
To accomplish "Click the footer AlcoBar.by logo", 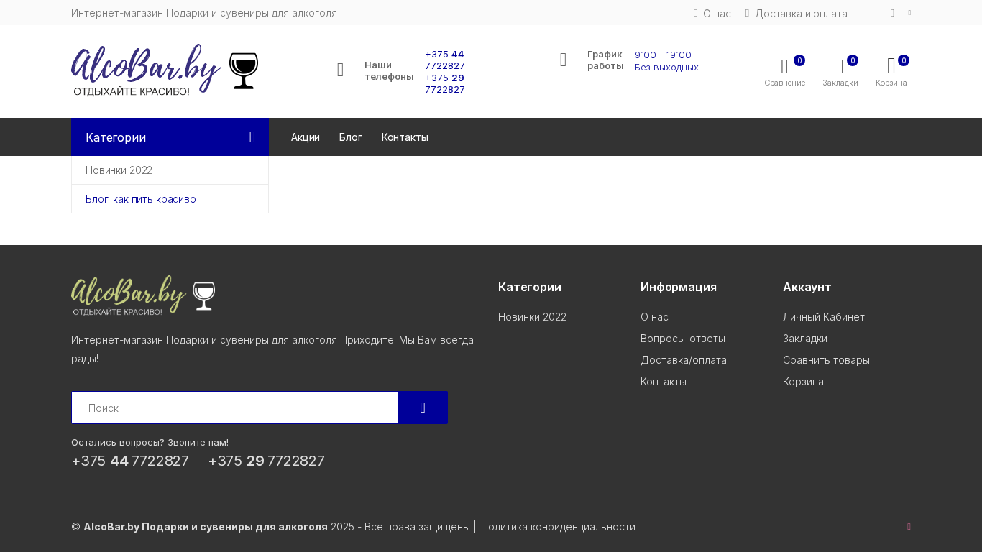I will 142,295.
